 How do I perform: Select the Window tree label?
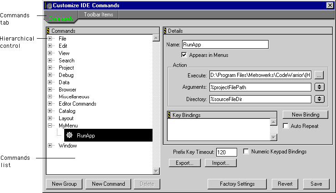click(67, 146)
